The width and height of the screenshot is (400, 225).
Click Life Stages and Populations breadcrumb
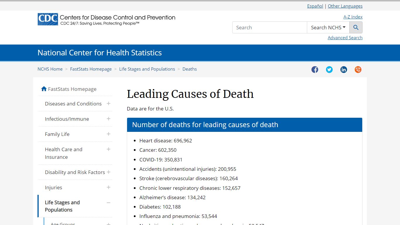(x=147, y=69)
